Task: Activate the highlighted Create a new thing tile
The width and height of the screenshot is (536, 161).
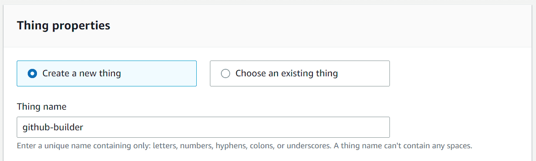Action: click(106, 73)
